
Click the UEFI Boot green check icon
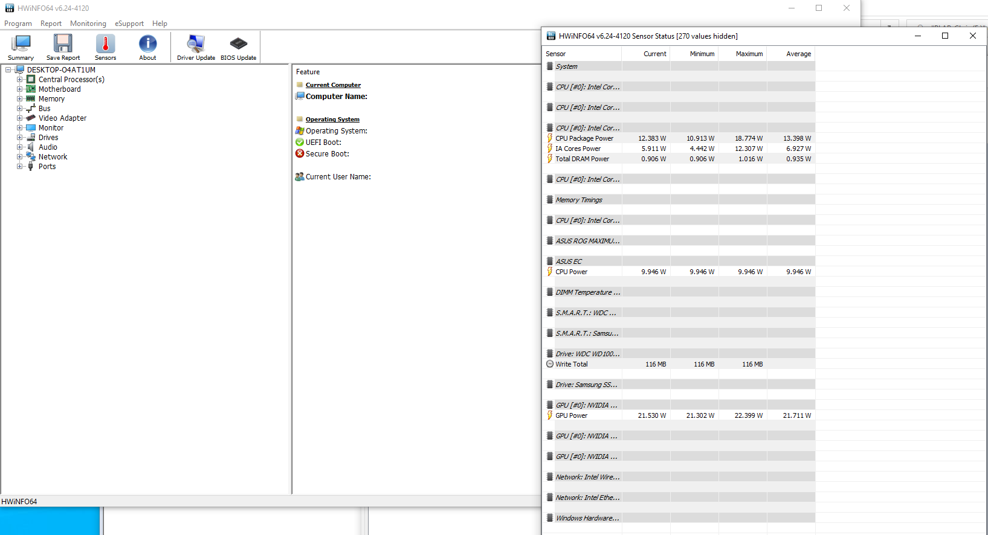point(300,142)
